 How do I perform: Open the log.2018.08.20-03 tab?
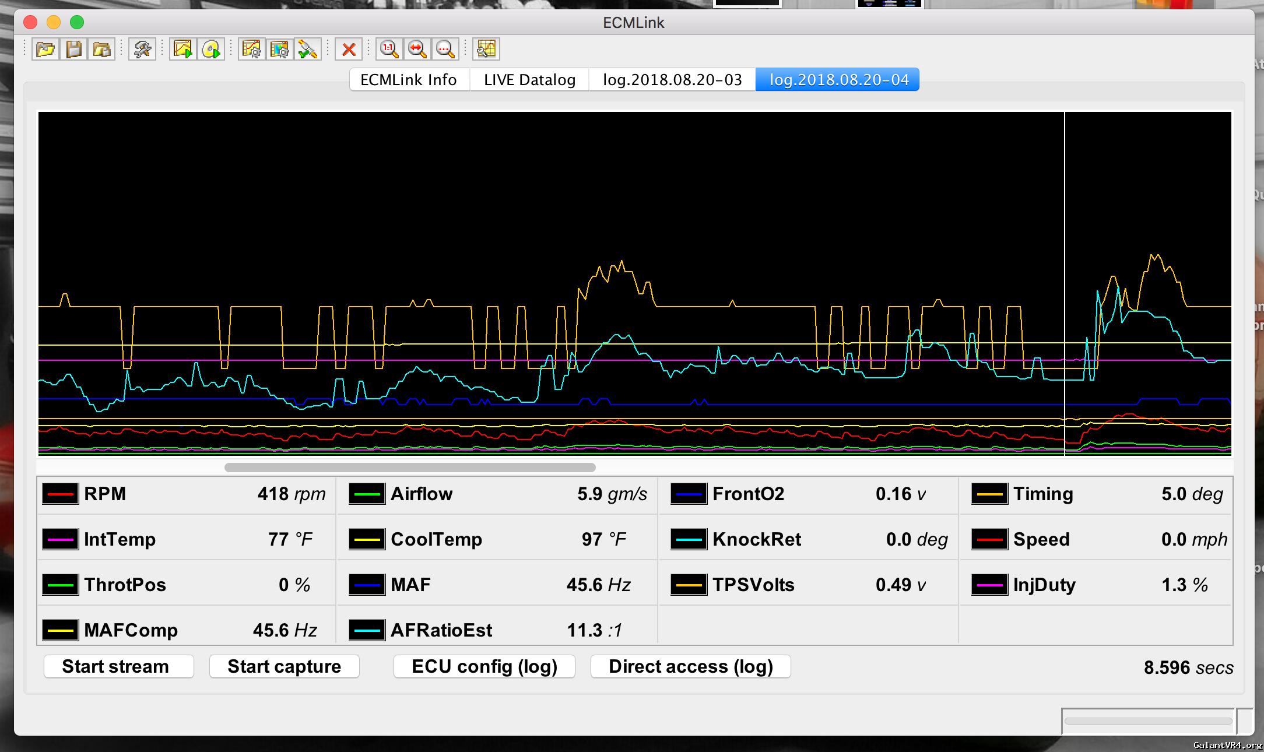[672, 80]
